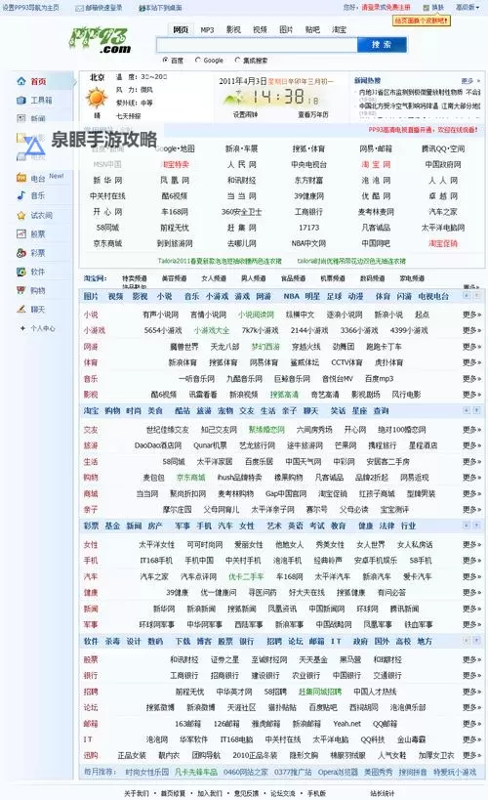
Task: Click the sunny weather icon
Action: click(97, 98)
